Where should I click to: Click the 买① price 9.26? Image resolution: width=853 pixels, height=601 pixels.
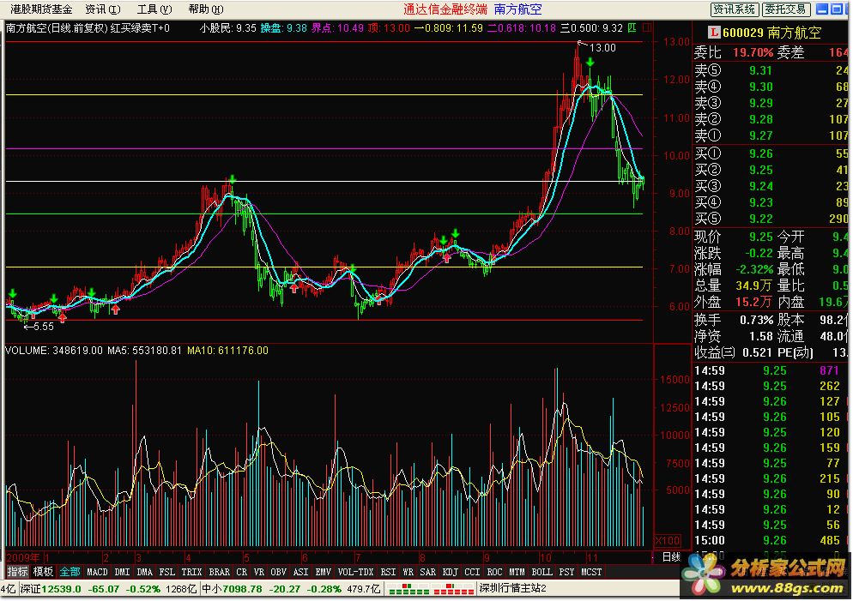pos(760,153)
